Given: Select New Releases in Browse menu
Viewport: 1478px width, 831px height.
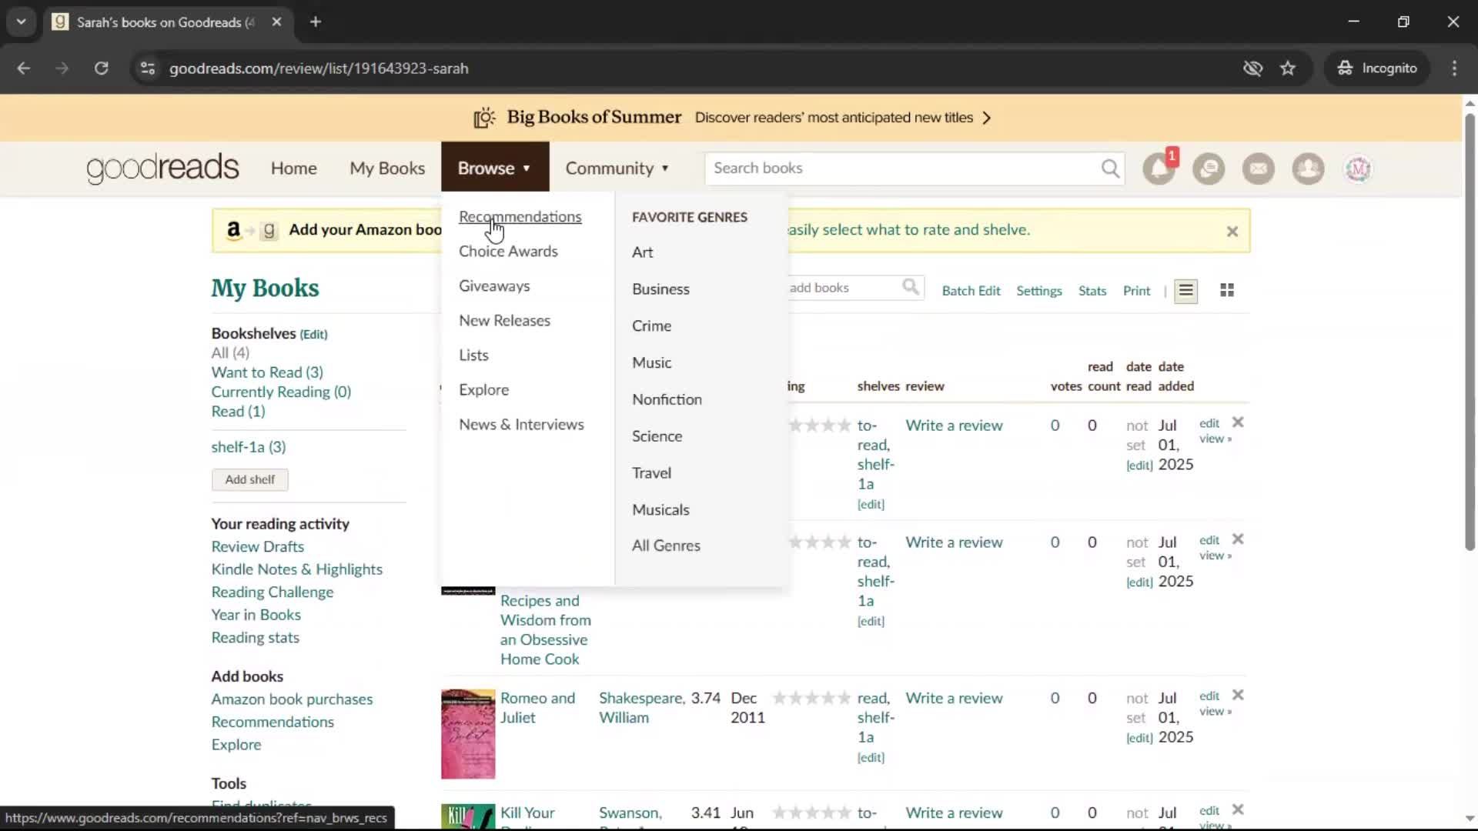Looking at the screenshot, I should click(504, 321).
